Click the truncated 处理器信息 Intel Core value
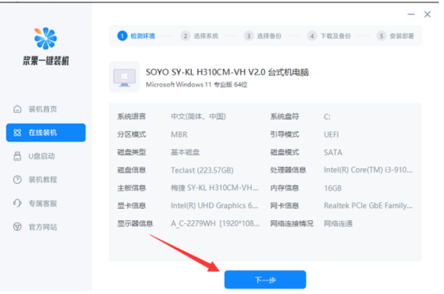444x294 pixels. tap(368, 170)
